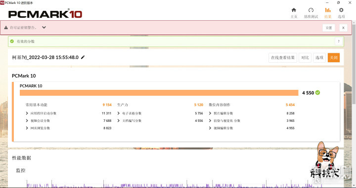This screenshot has width=356, height=188.
Task: Click green checkmark next to 4 550 score
Action: coord(317,92)
